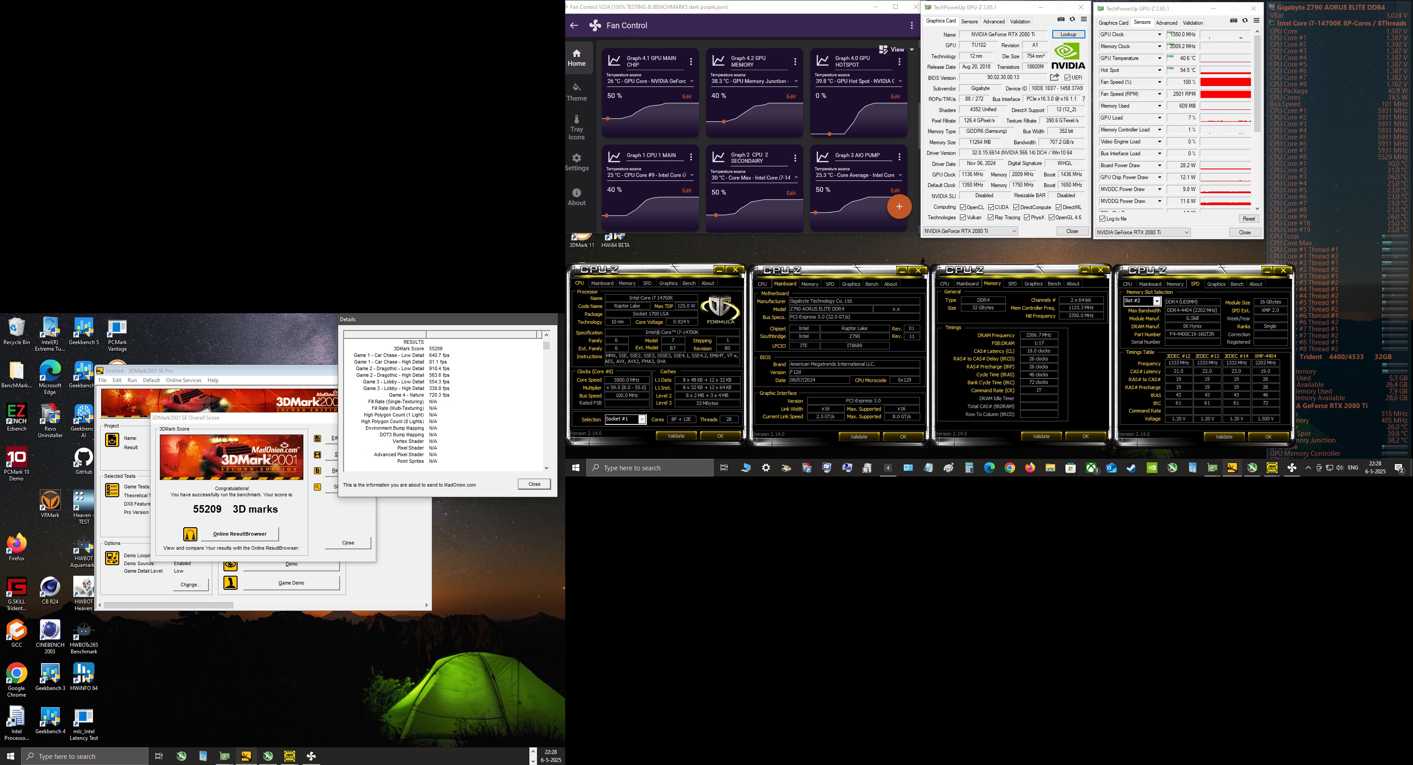Open options menu for Graph 4.2 GPU MEMORY
1413x765 pixels.
pyautogui.click(x=795, y=62)
